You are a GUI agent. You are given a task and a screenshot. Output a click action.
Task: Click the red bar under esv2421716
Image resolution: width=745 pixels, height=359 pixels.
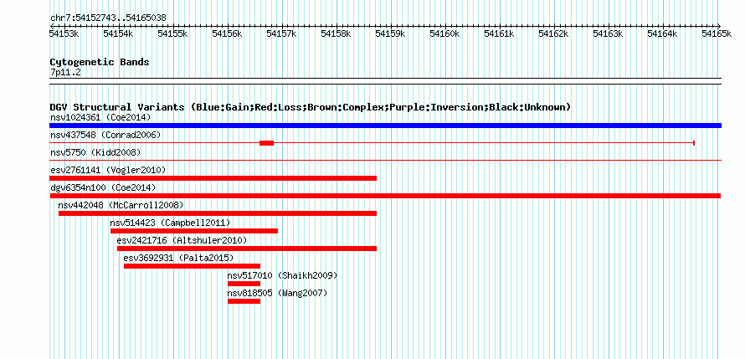tap(247, 249)
